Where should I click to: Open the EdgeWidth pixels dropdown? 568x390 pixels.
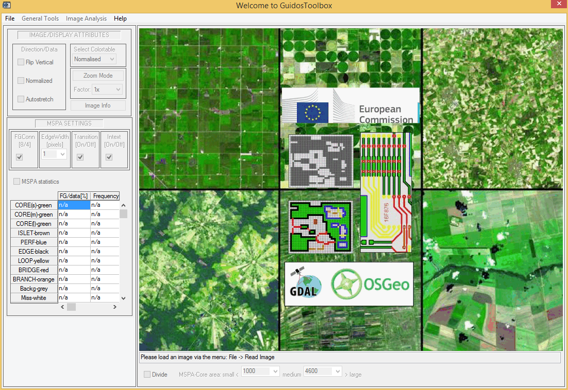[54, 154]
